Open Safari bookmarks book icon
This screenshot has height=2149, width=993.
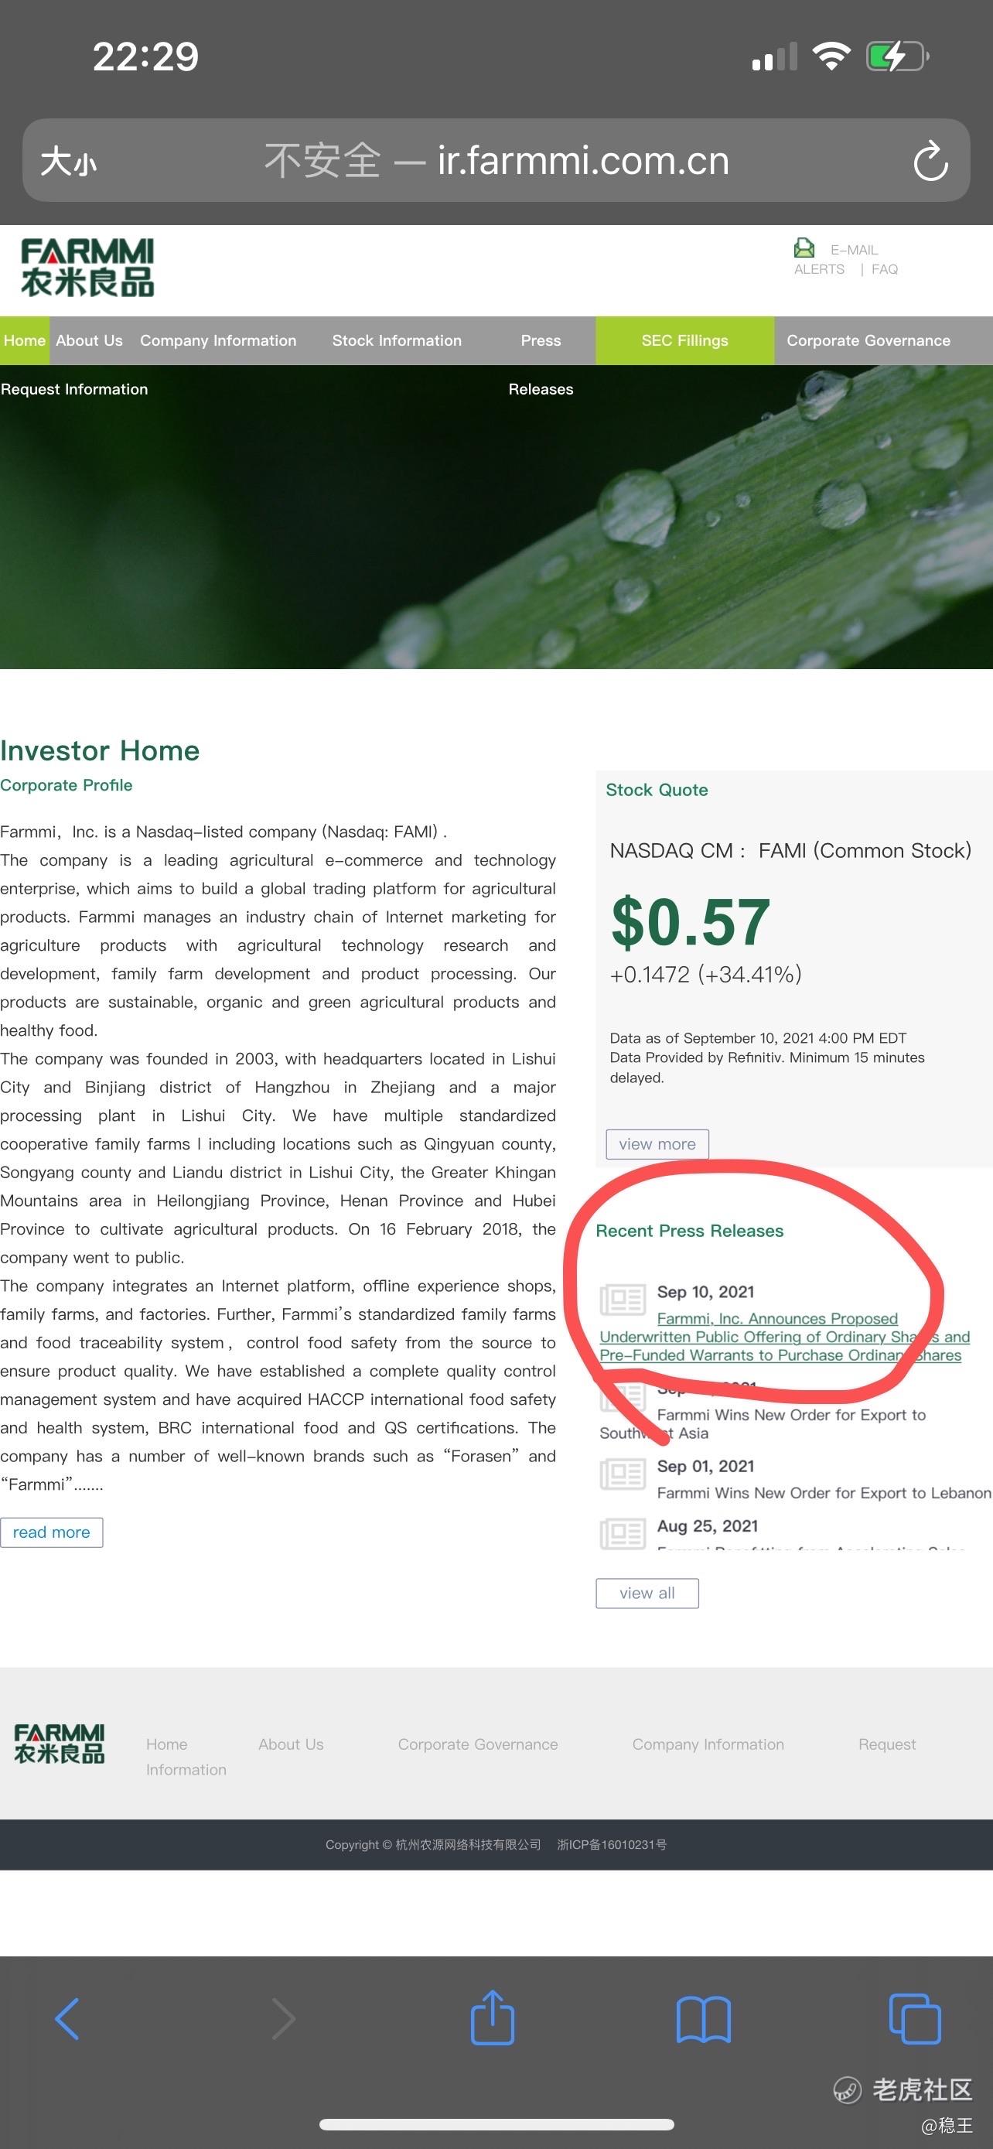703,2018
